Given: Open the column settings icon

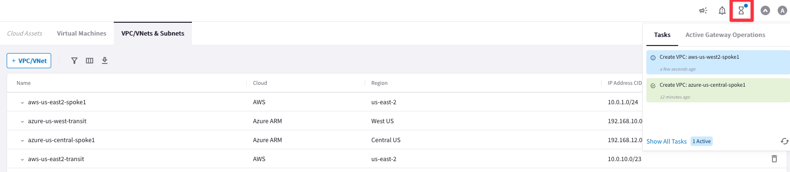Looking at the screenshot, I should coord(90,61).
